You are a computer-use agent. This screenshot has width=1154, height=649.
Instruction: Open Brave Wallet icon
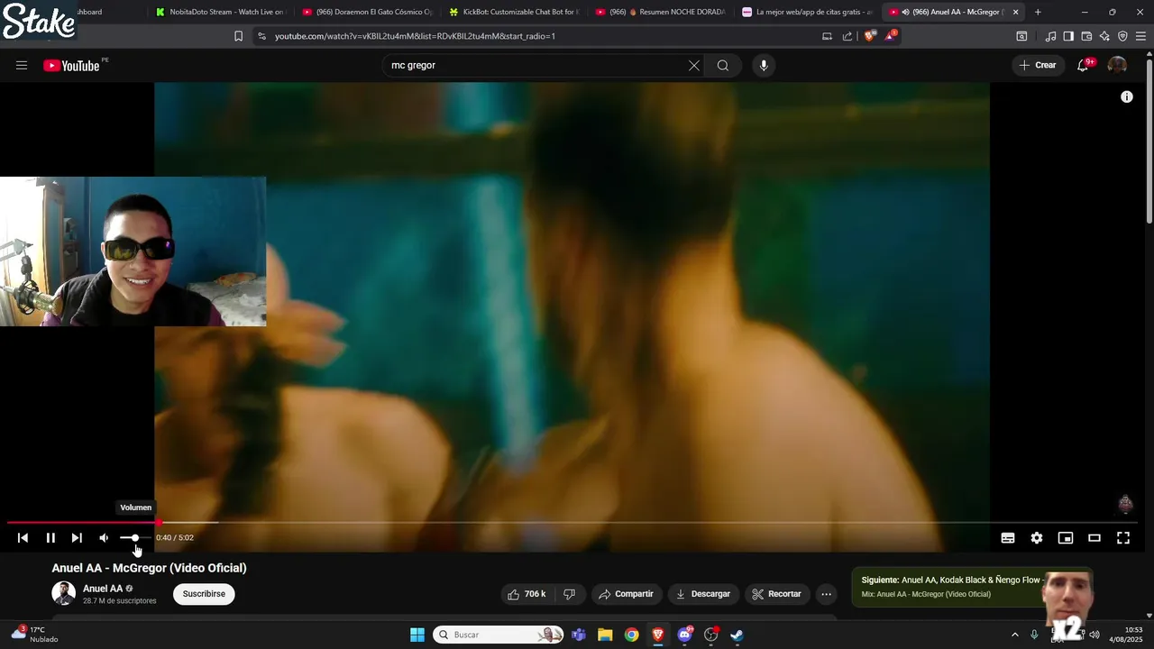coord(1086,36)
